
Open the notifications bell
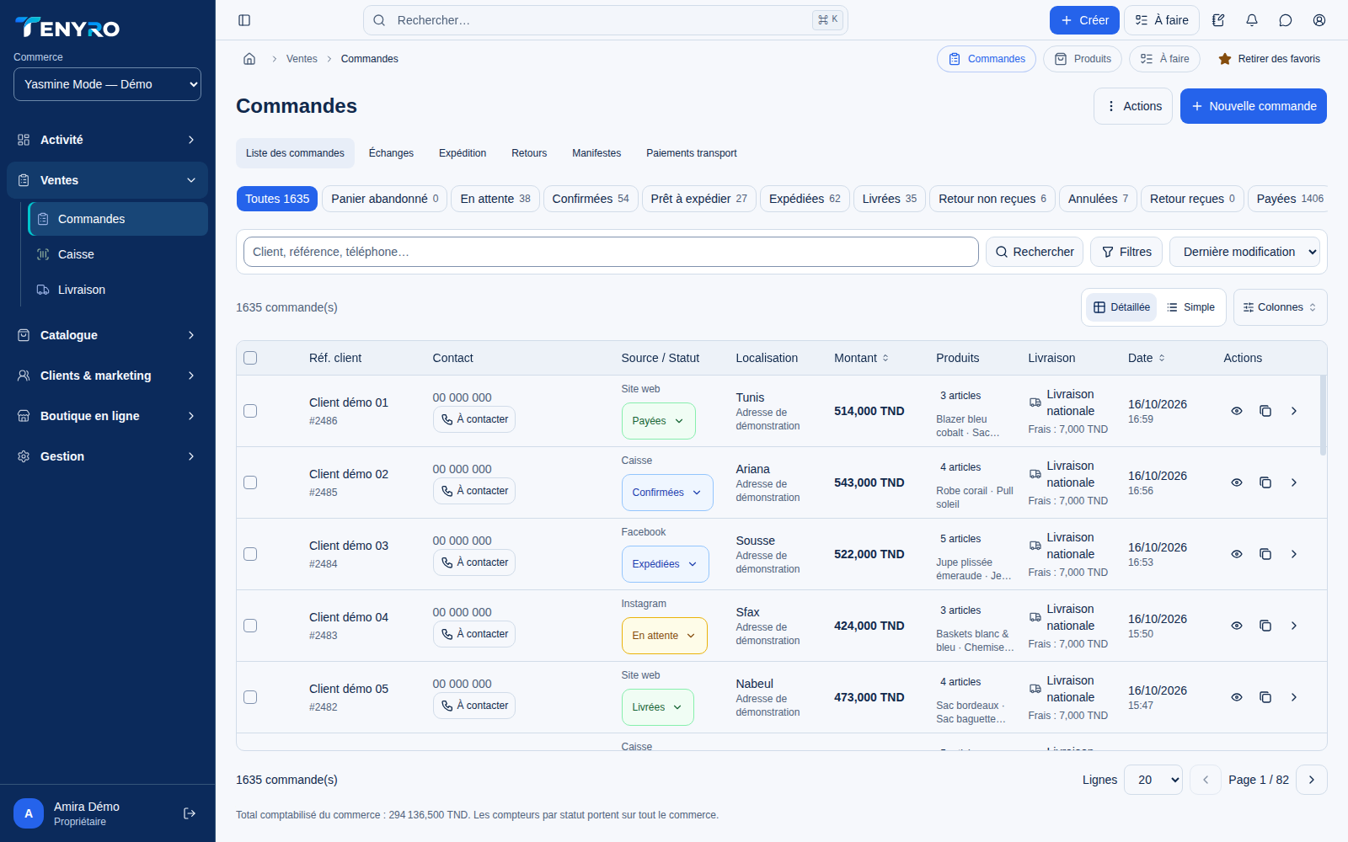(1252, 20)
